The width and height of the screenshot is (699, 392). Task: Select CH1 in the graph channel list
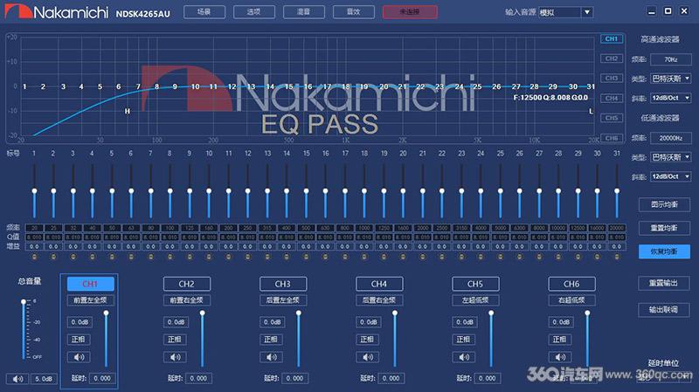point(612,38)
